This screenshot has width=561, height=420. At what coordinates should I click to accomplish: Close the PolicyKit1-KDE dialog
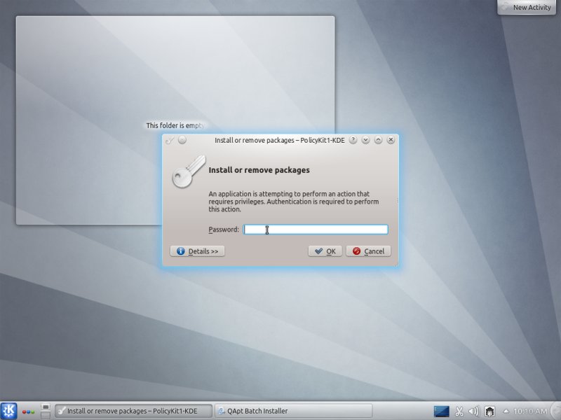tap(391, 140)
